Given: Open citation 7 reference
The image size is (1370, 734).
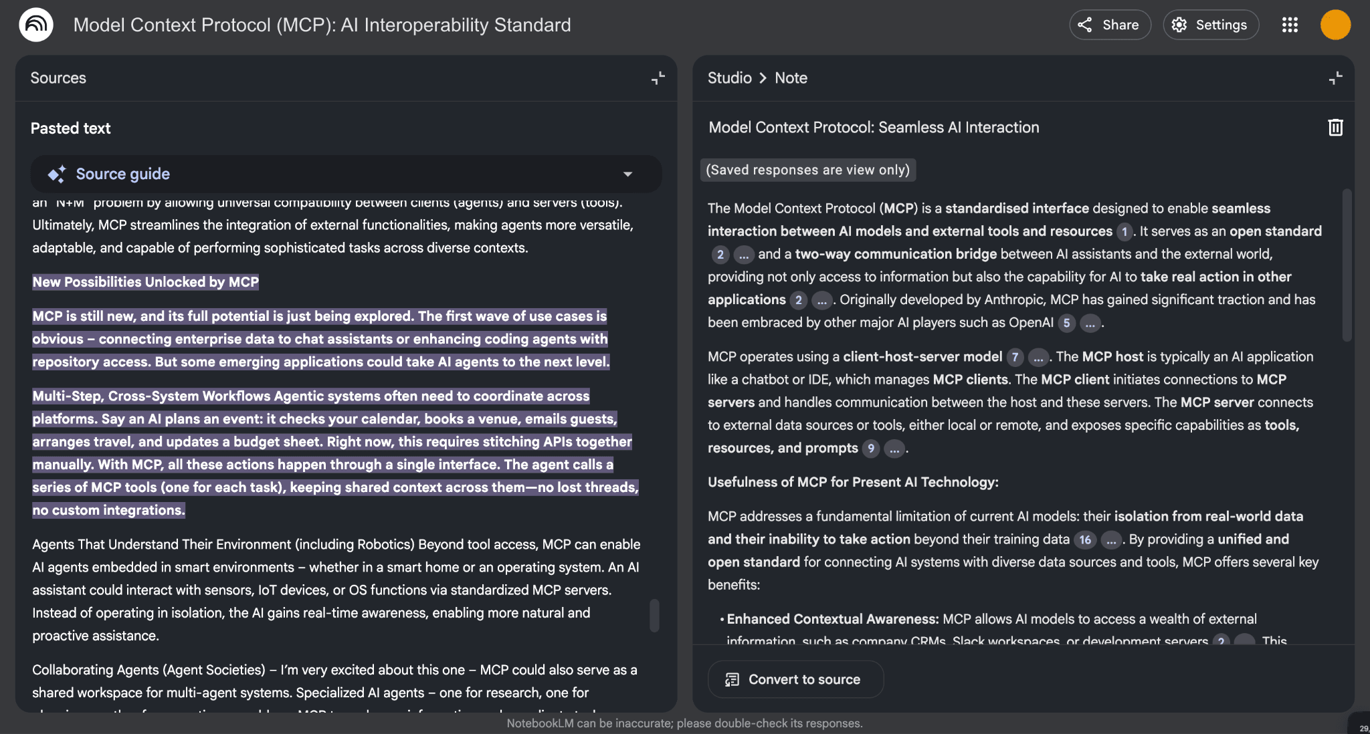Looking at the screenshot, I should coord(1015,357).
